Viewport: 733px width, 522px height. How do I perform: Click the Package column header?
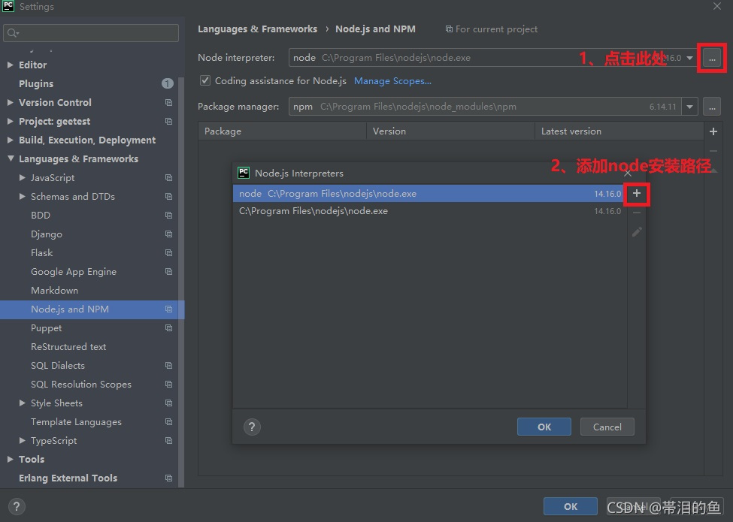(x=283, y=131)
